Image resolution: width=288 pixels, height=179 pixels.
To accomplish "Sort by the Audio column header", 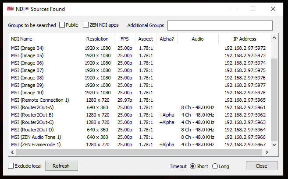I will (x=198, y=39).
